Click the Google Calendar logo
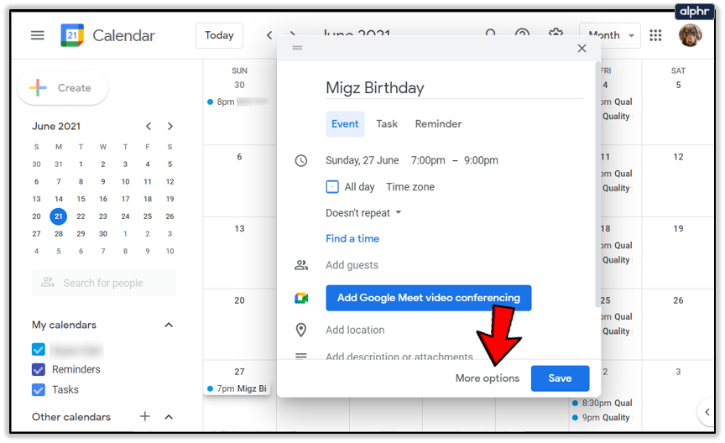The width and height of the screenshot is (725, 443). pos(72,35)
